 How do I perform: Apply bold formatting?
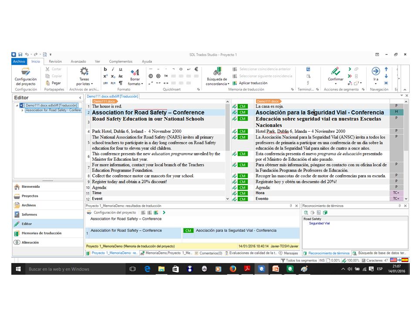tap(105, 69)
